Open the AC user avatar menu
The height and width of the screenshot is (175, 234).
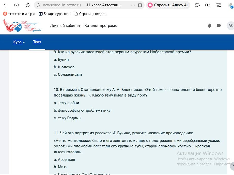[230, 26]
